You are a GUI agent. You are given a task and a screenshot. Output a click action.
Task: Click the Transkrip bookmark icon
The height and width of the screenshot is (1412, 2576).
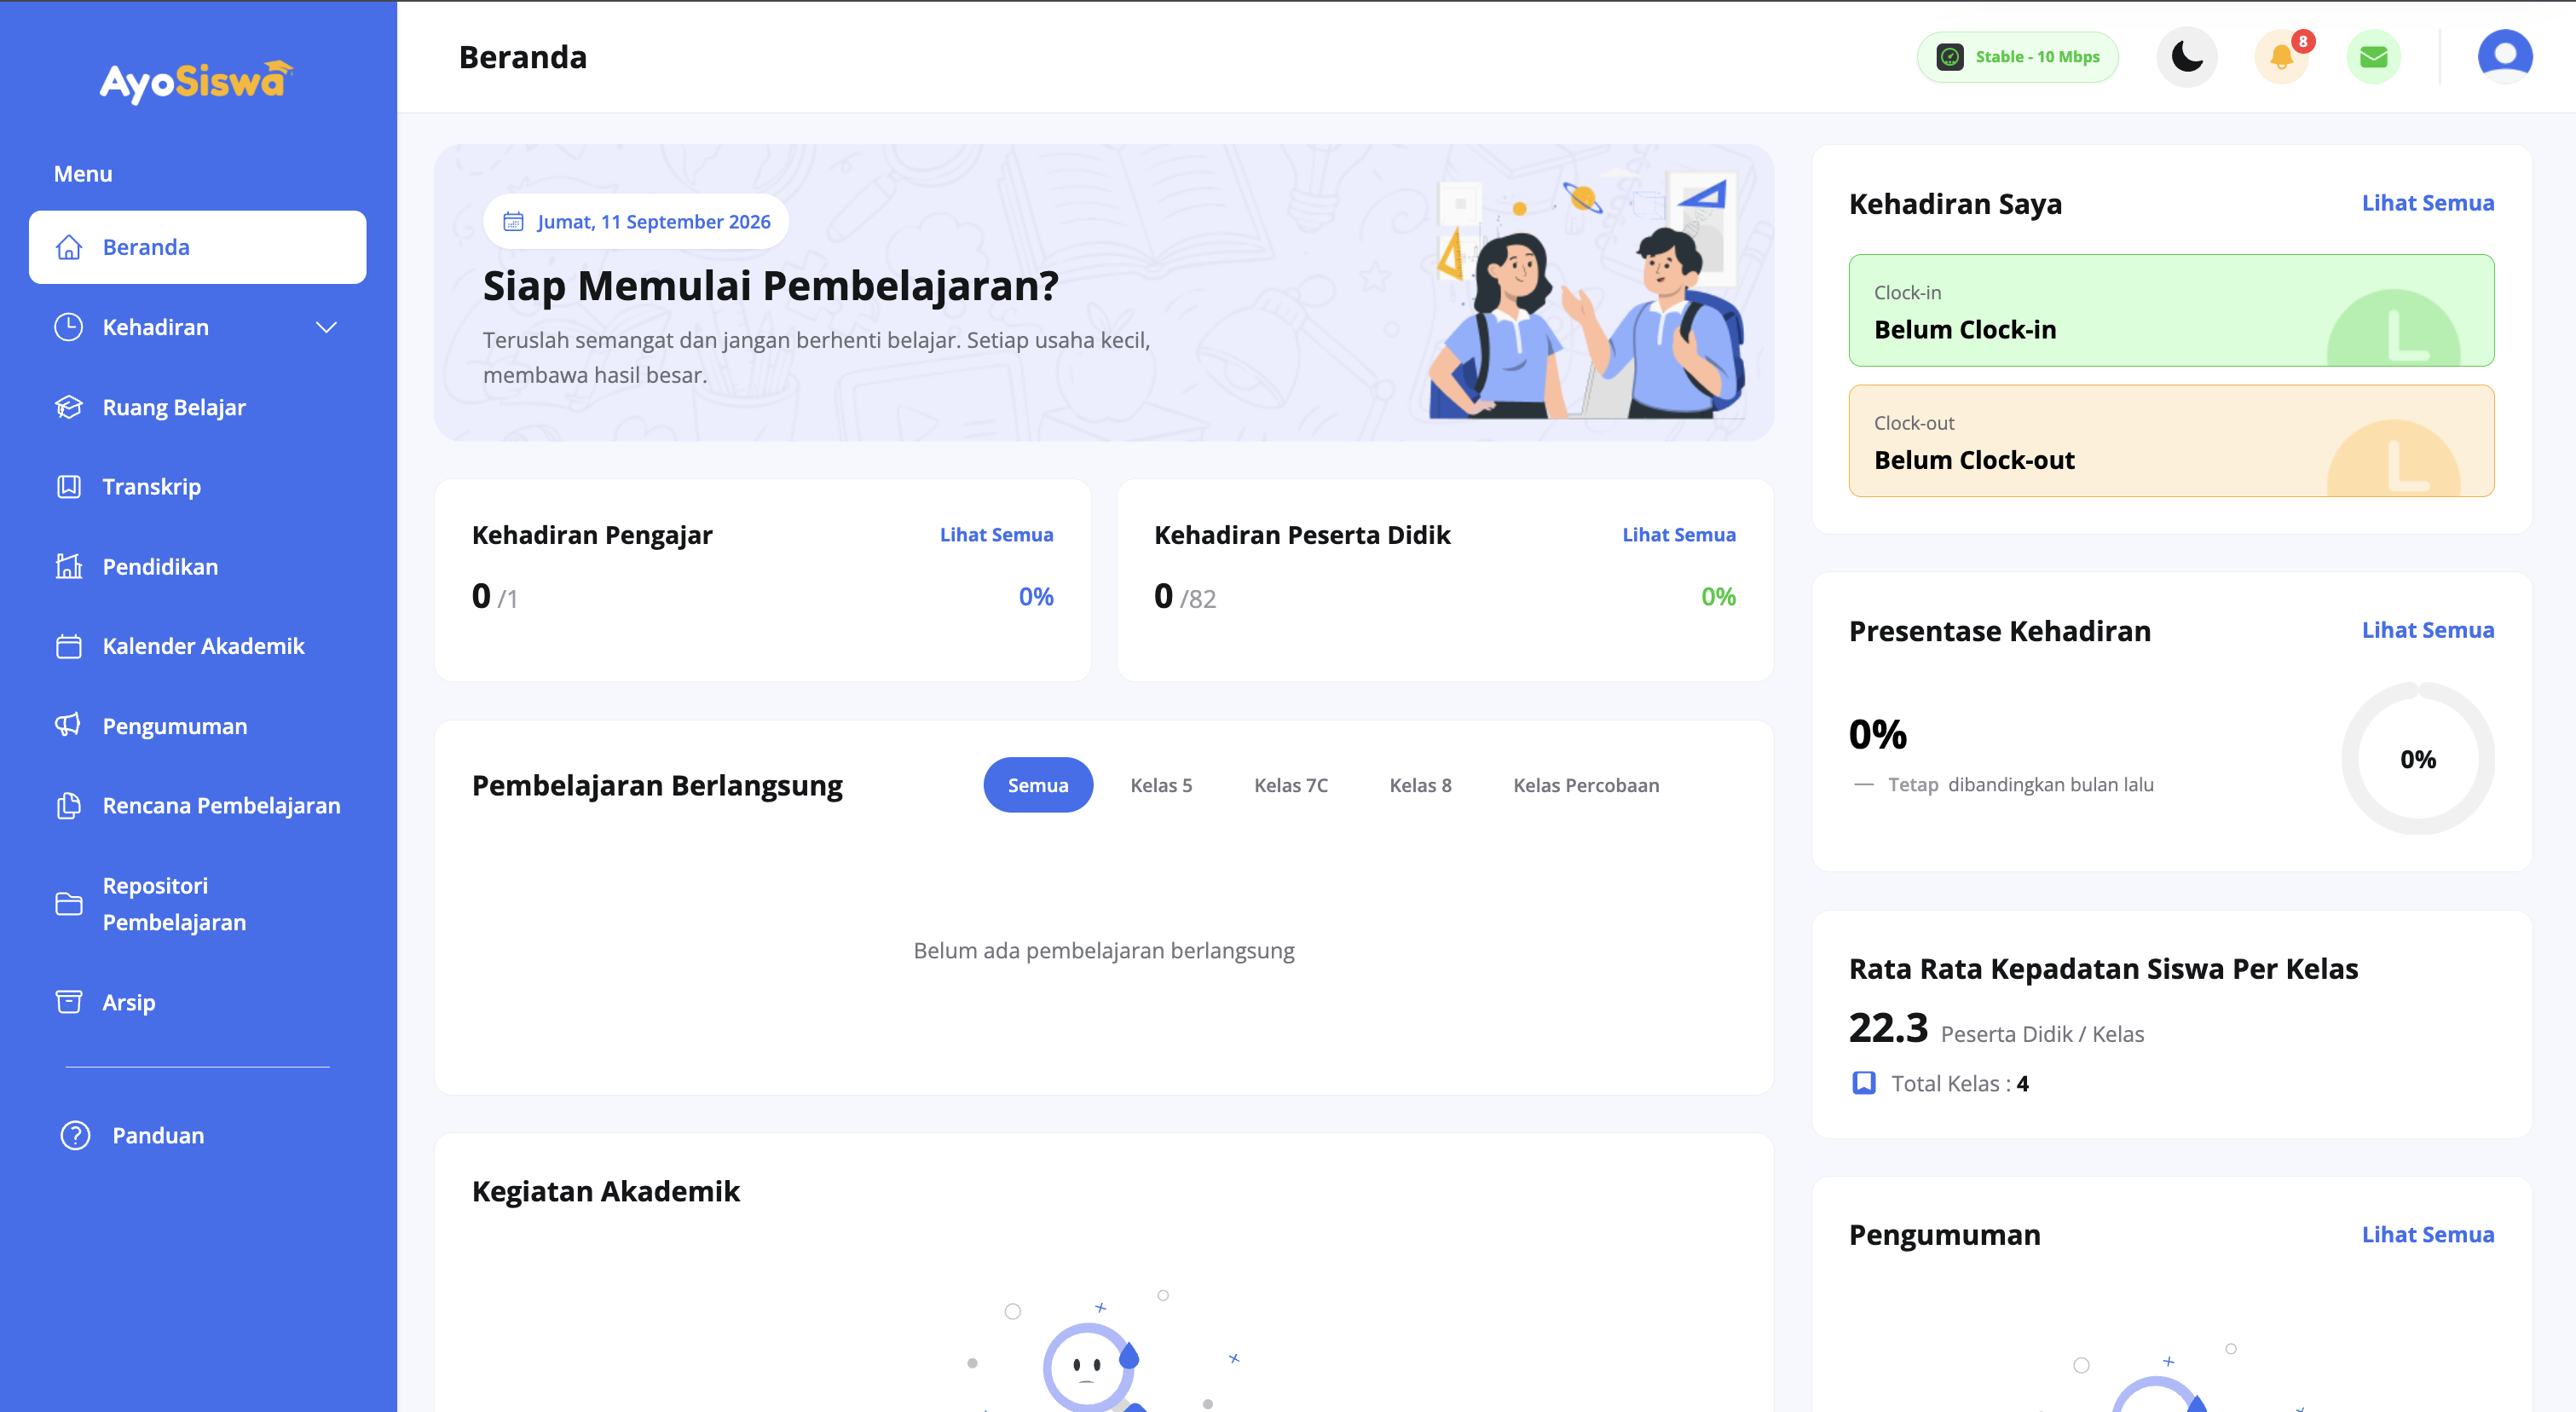coord(69,487)
